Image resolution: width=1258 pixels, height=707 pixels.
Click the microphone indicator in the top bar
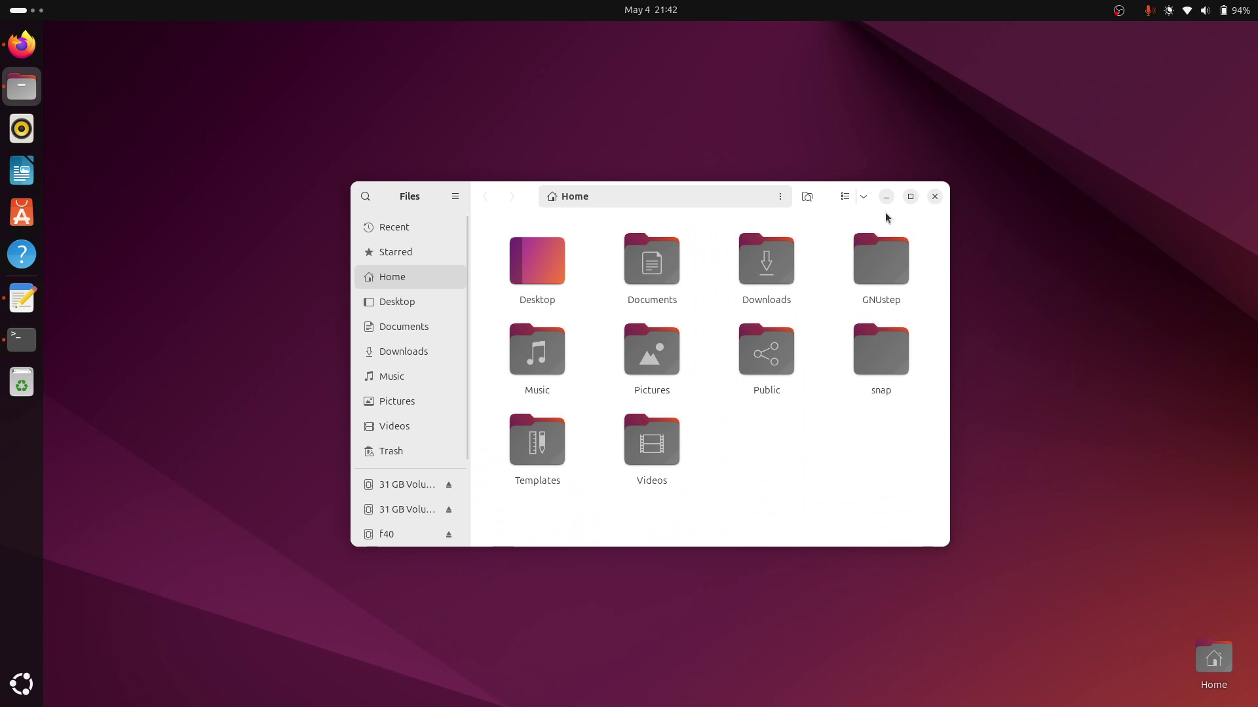tap(1149, 10)
